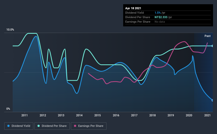The image size is (217, 134).
Task: Click the pink Earnings Per Share legend dot
Action: click(75, 126)
